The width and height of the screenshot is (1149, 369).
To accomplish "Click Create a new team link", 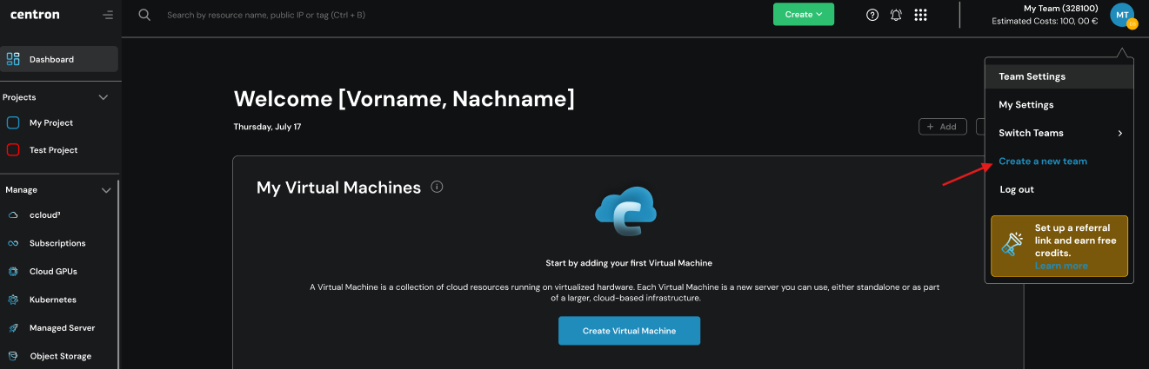I will pos(1042,161).
